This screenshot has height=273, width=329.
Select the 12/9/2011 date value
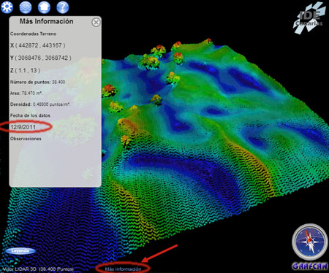tap(23, 127)
